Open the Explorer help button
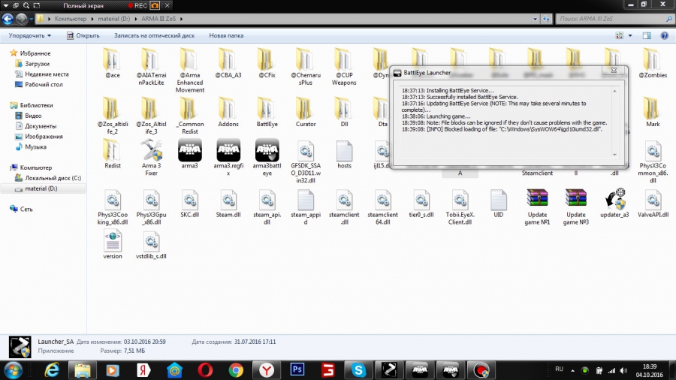Screen dimensions: 676x380 pos(665,36)
